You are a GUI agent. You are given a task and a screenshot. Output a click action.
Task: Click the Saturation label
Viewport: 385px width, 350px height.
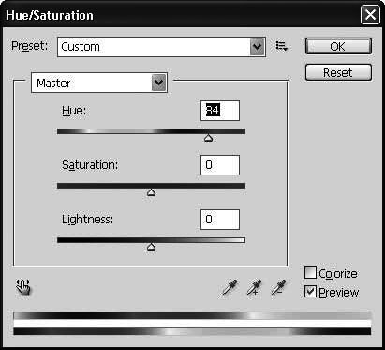90,165
